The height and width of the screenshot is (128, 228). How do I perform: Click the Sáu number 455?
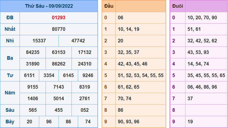(59, 110)
